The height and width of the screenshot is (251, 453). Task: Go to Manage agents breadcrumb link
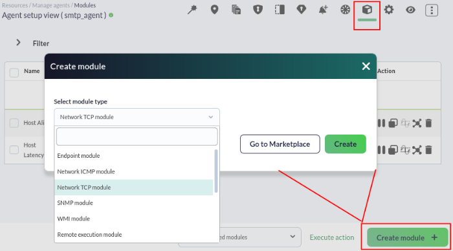(x=51, y=5)
